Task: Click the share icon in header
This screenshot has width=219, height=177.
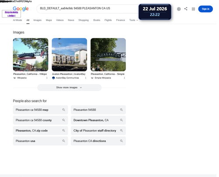Action: pos(186,9)
